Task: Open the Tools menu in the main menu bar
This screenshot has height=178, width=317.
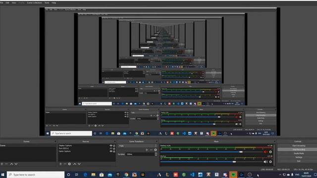Action: pyautogui.click(x=47, y=3)
